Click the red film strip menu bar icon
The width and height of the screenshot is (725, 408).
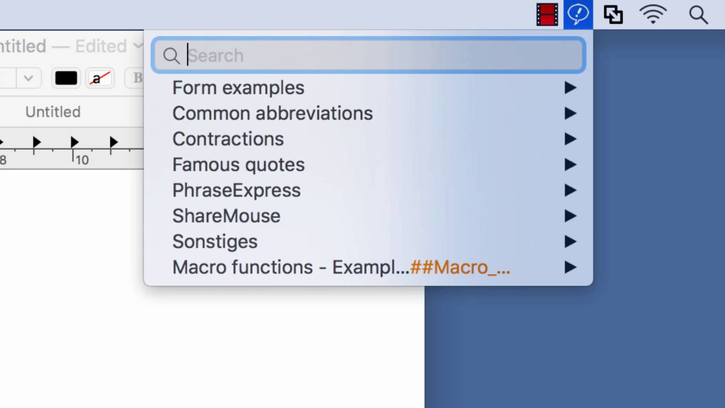pyautogui.click(x=547, y=15)
